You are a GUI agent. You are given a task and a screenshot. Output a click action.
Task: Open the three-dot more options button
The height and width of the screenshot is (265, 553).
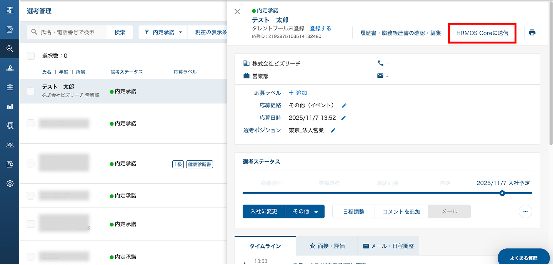pyautogui.click(x=525, y=211)
